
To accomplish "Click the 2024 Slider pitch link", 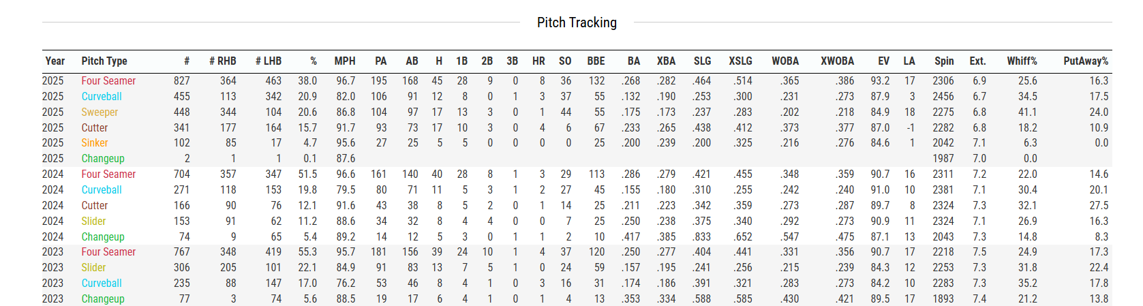I will coord(93,221).
